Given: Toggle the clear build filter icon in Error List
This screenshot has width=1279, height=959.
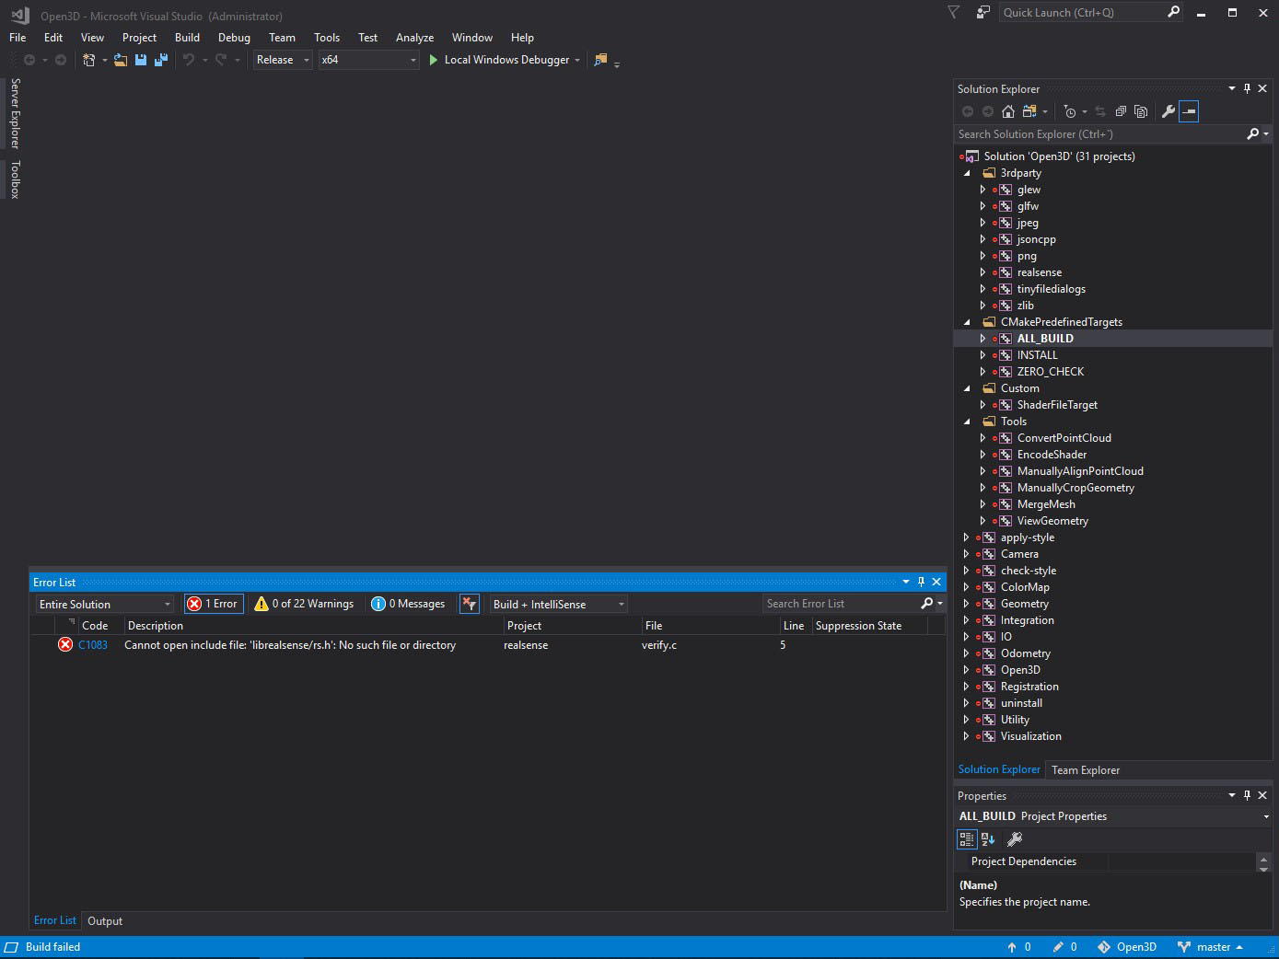Looking at the screenshot, I should (470, 604).
